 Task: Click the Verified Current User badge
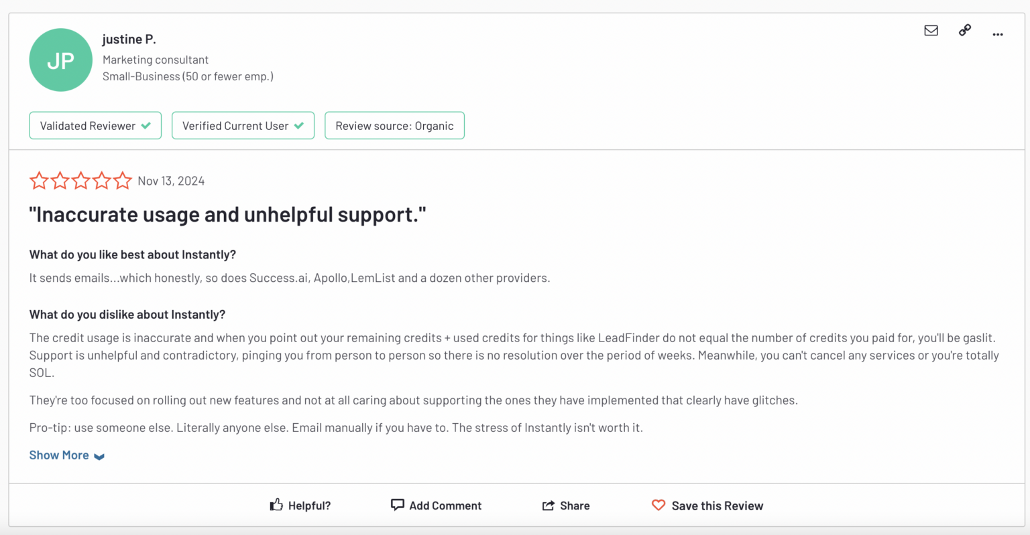[x=243, y=125]
